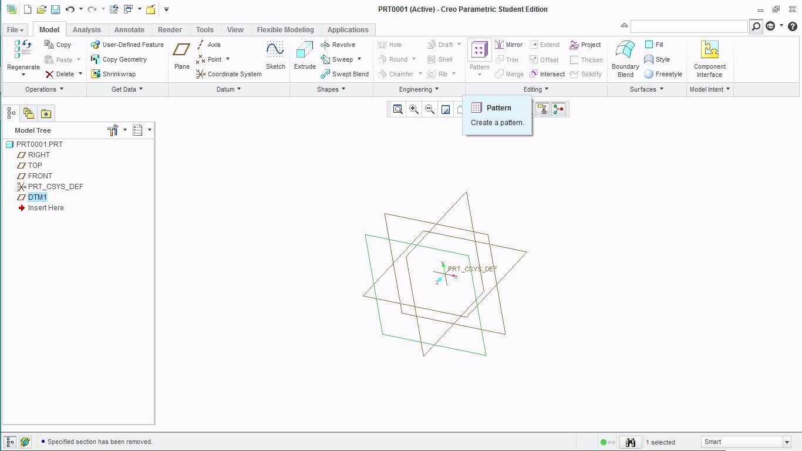Expand the Editing group dropdown

(x=537, y=89)
